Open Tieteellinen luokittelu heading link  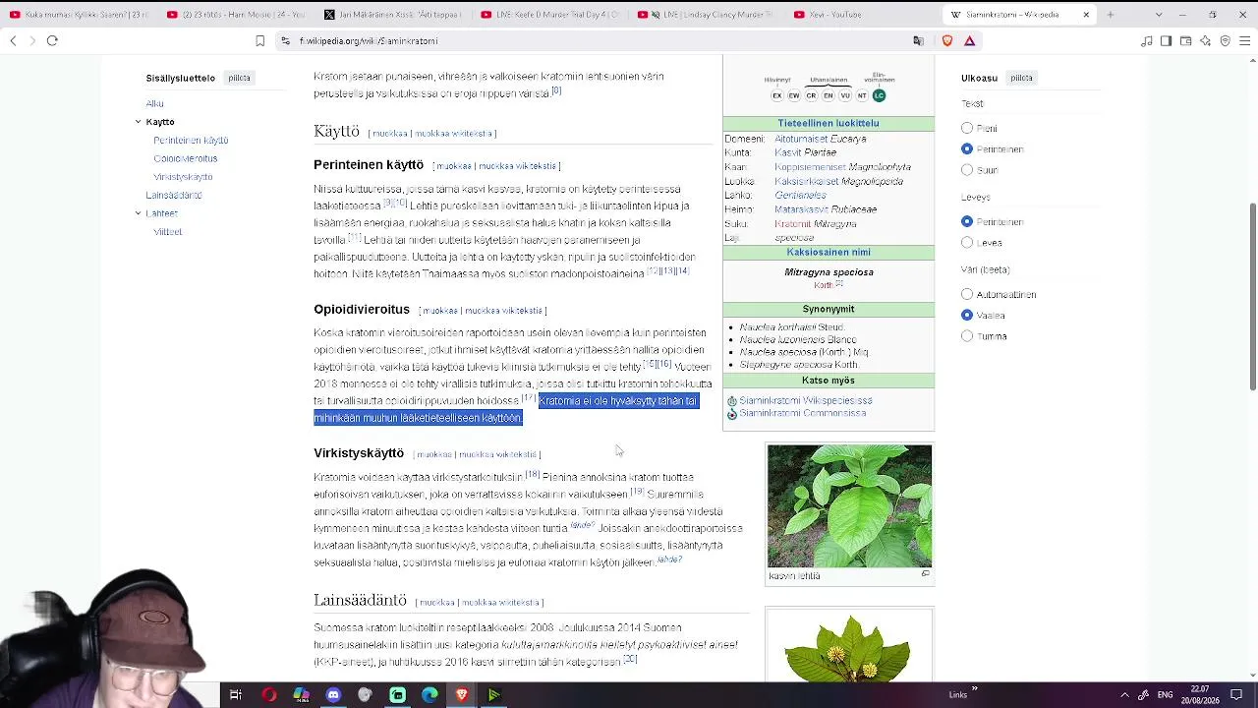click(829, 123)
